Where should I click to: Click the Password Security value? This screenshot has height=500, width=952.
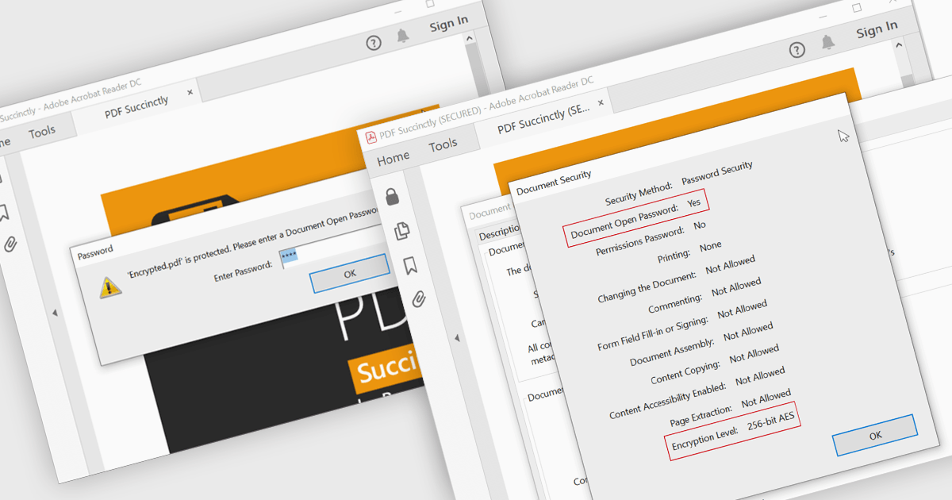tap(717, 172)
